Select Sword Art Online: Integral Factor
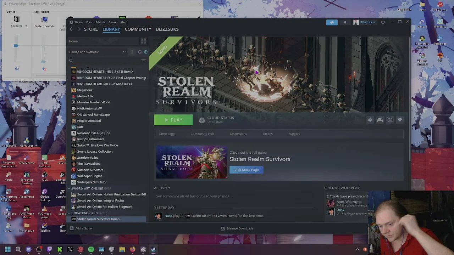454x255 pixels. [100, 200]
